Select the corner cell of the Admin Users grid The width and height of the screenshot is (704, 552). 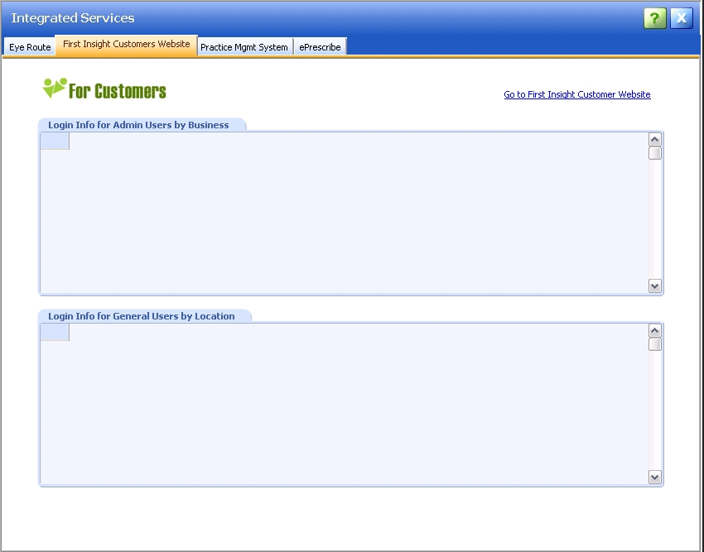tap(55, 142)
